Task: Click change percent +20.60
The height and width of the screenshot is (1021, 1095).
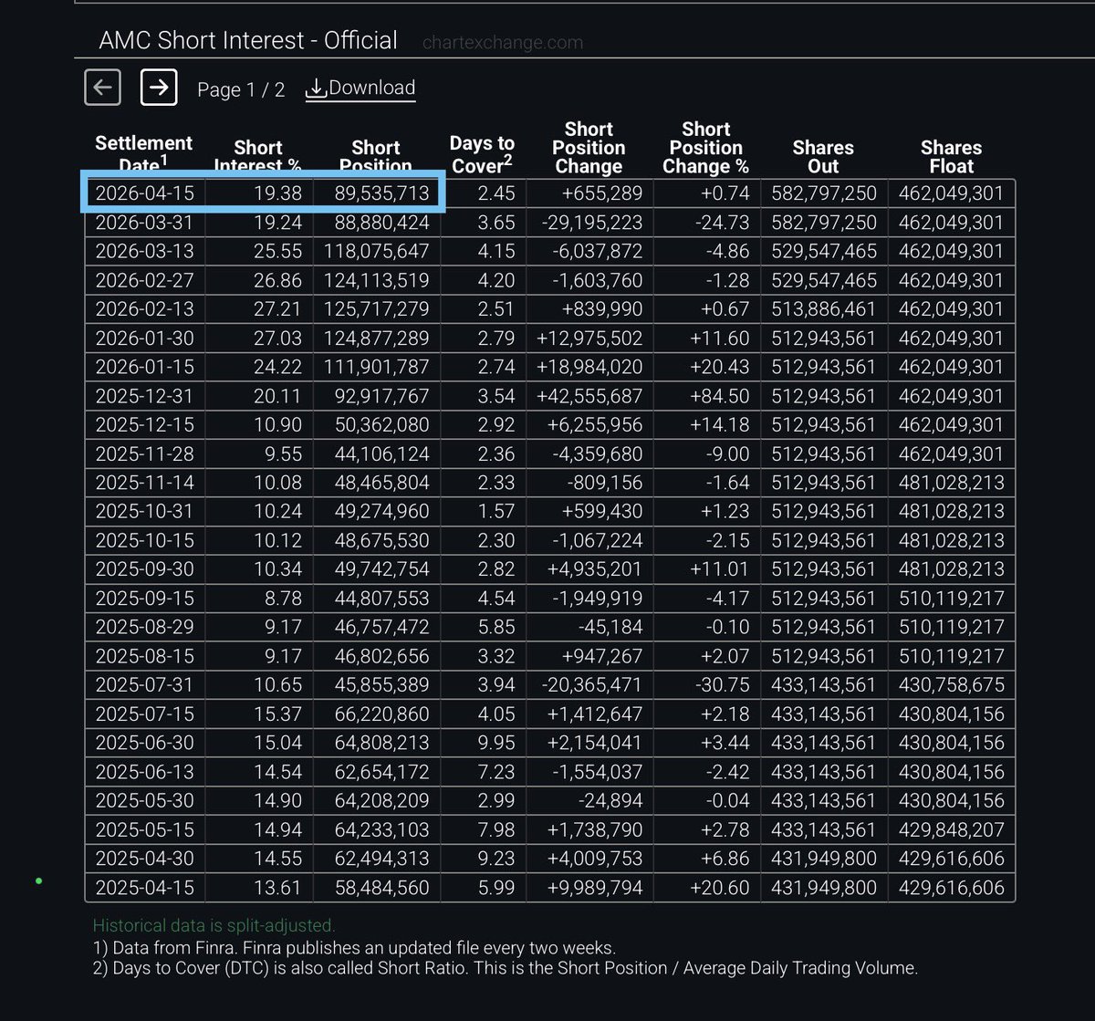Action: pyautogui.click(x=719, y=888)
